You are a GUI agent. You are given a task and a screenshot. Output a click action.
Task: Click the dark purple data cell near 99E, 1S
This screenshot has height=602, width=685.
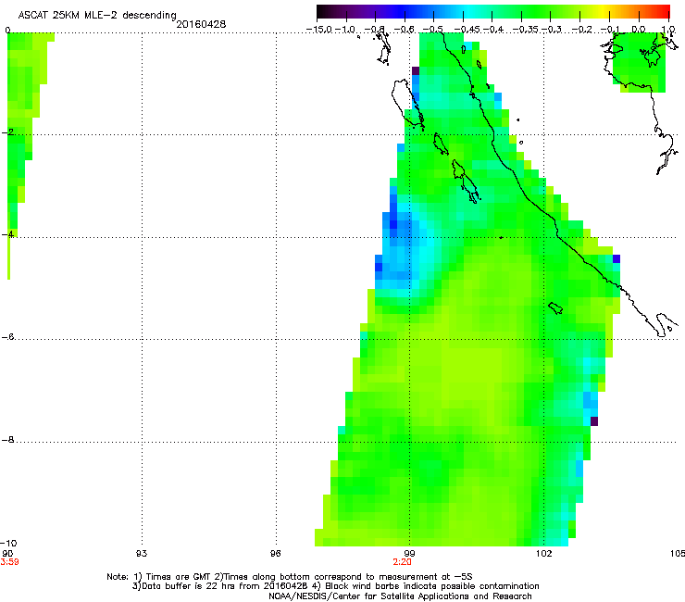[416, 70]
